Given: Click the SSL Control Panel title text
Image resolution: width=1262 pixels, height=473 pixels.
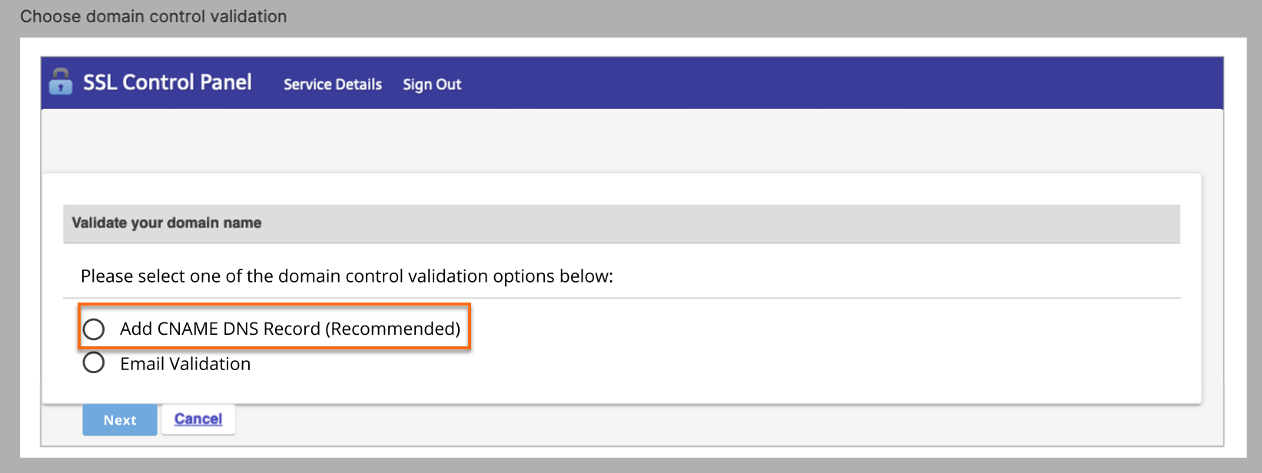Looking at the screenshot, I should pyautogui.click(x=168, y=82).
